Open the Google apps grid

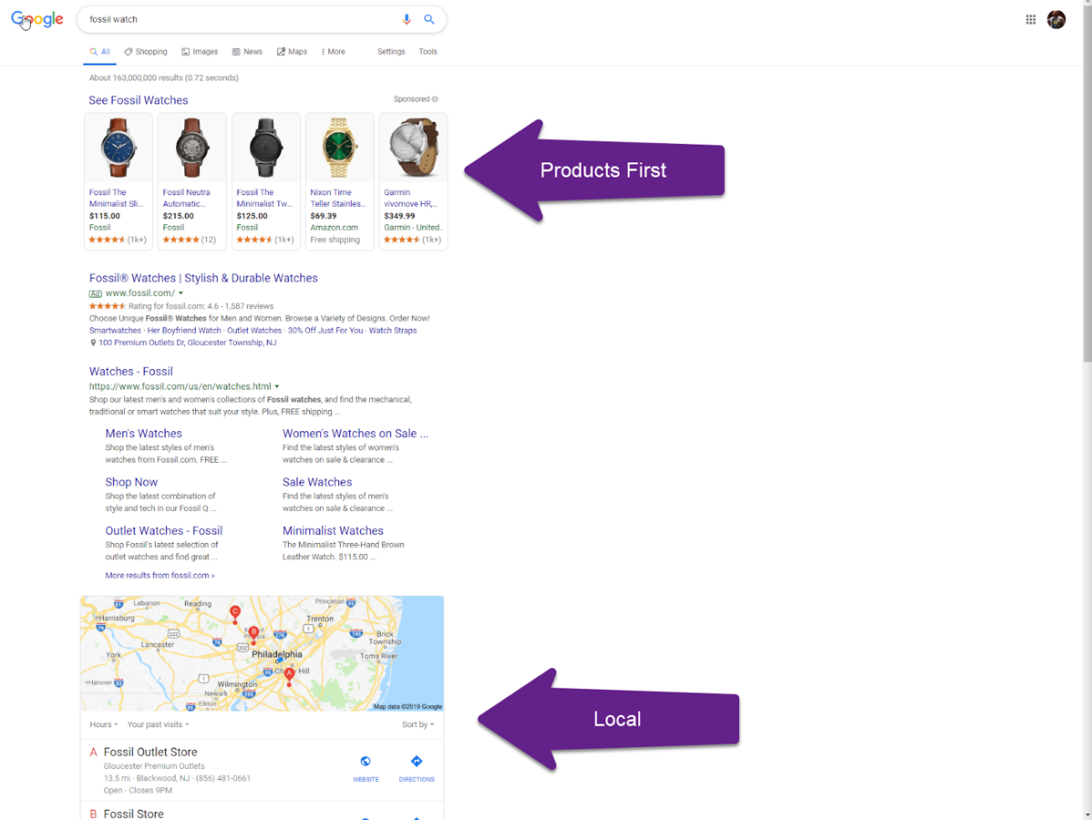(x=1030, y=19)
